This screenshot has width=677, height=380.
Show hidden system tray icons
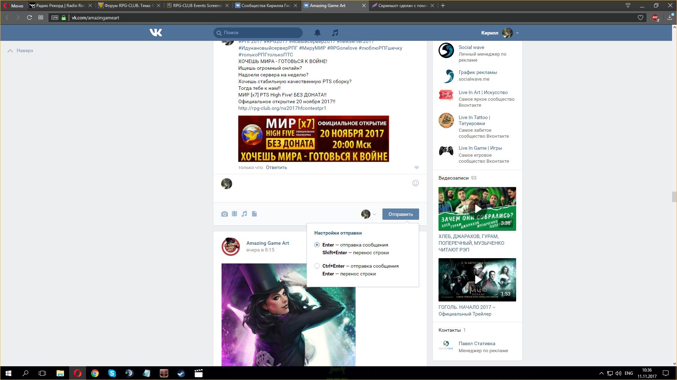[601, 373]
